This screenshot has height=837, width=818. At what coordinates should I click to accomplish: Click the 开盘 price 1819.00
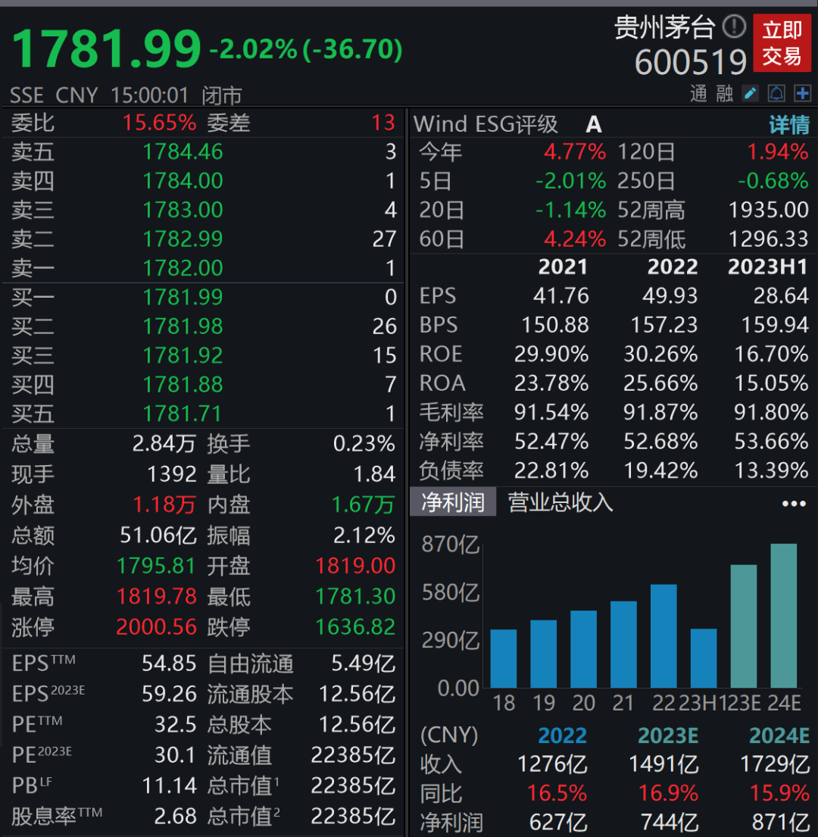[355, 566]
